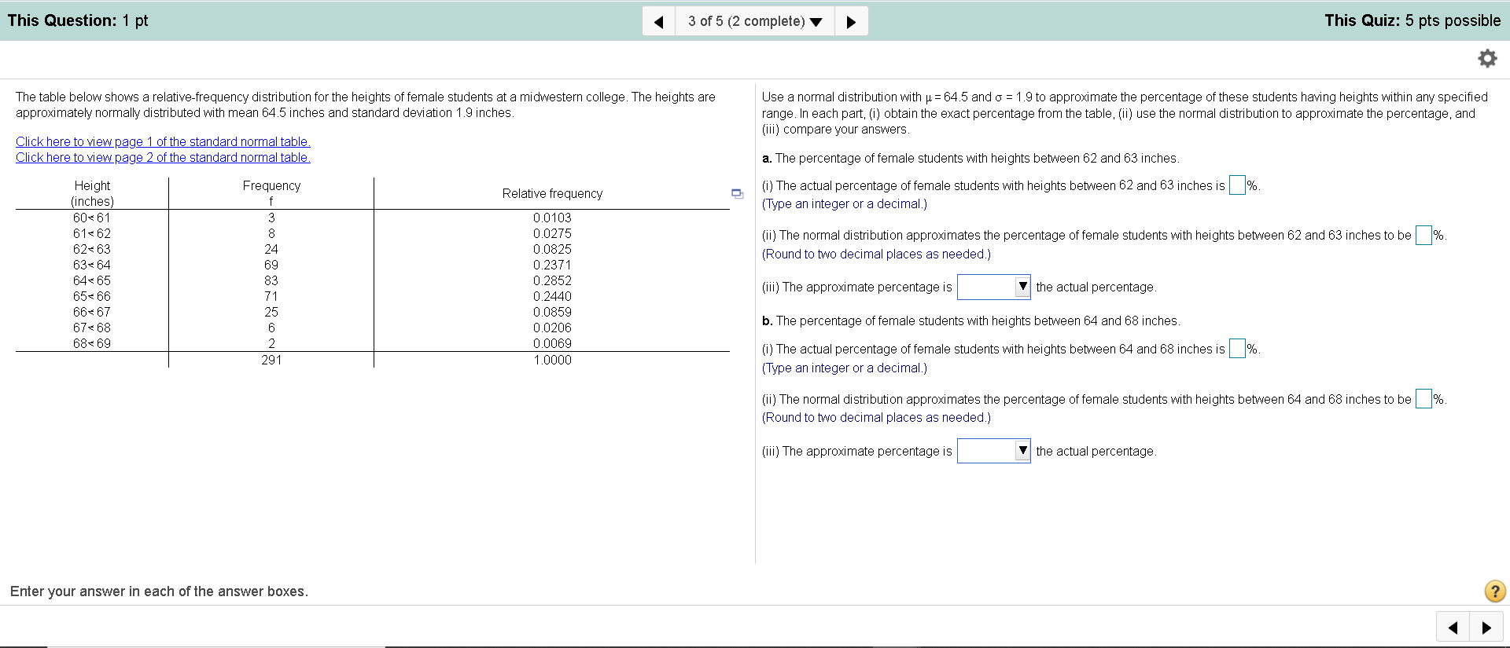Click the bottom next arrow button
The height and width of the screenshot is (648, 1510).
point(1486,627)
